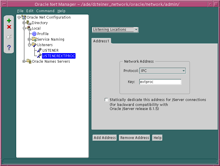Image resolution: width=220 pixels, height=166 pixels.
Task: Select the Oracle Names Servers label
Action: pyautogui.click(x=51, y=61)
